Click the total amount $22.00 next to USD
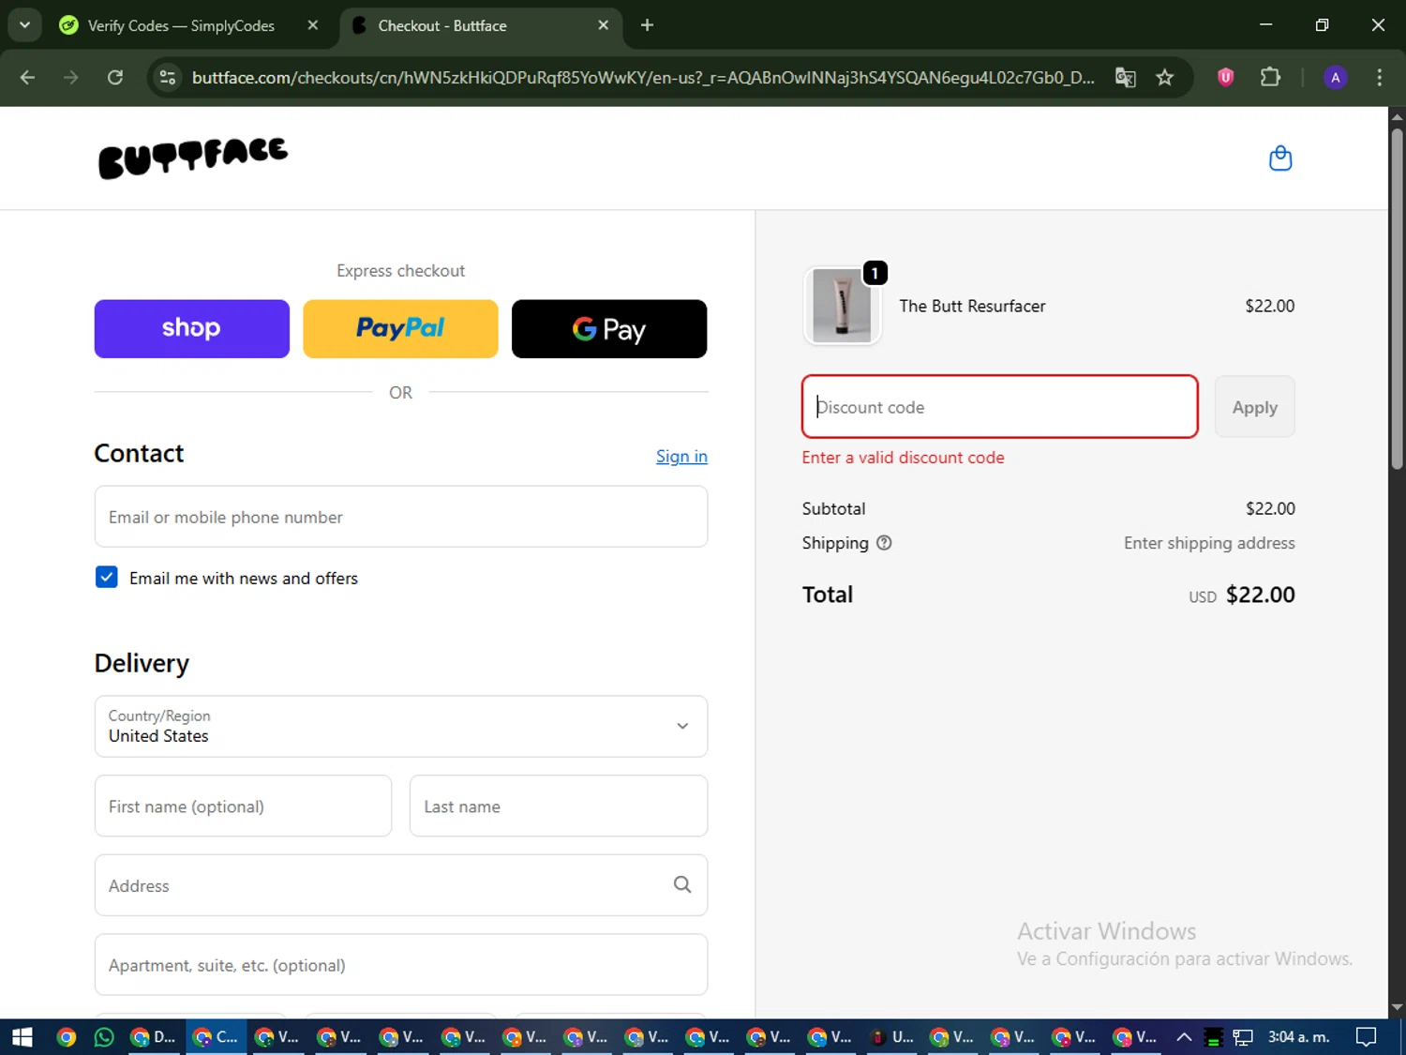Image resolution: width=1406 pixels, height=1055 pixels. pyautogui.click(x=1261, y=595)
